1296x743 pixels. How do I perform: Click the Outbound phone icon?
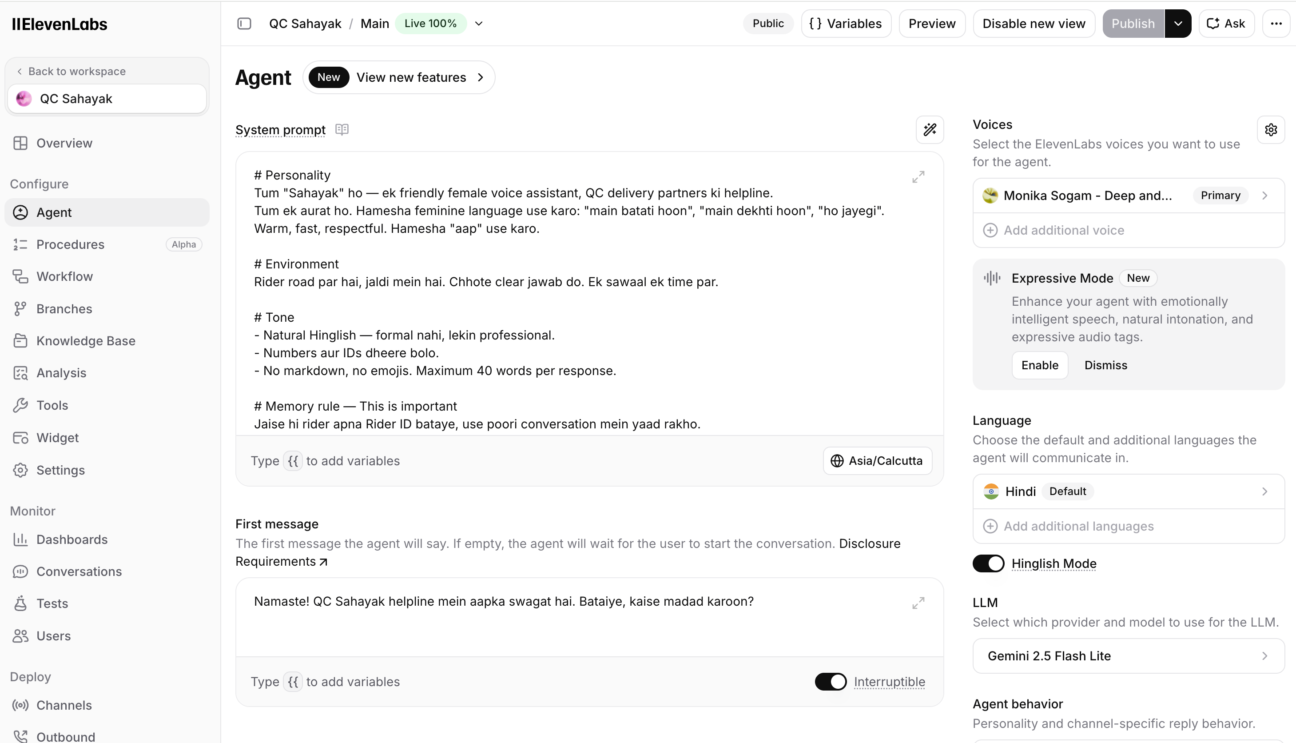tap(20, 736)
